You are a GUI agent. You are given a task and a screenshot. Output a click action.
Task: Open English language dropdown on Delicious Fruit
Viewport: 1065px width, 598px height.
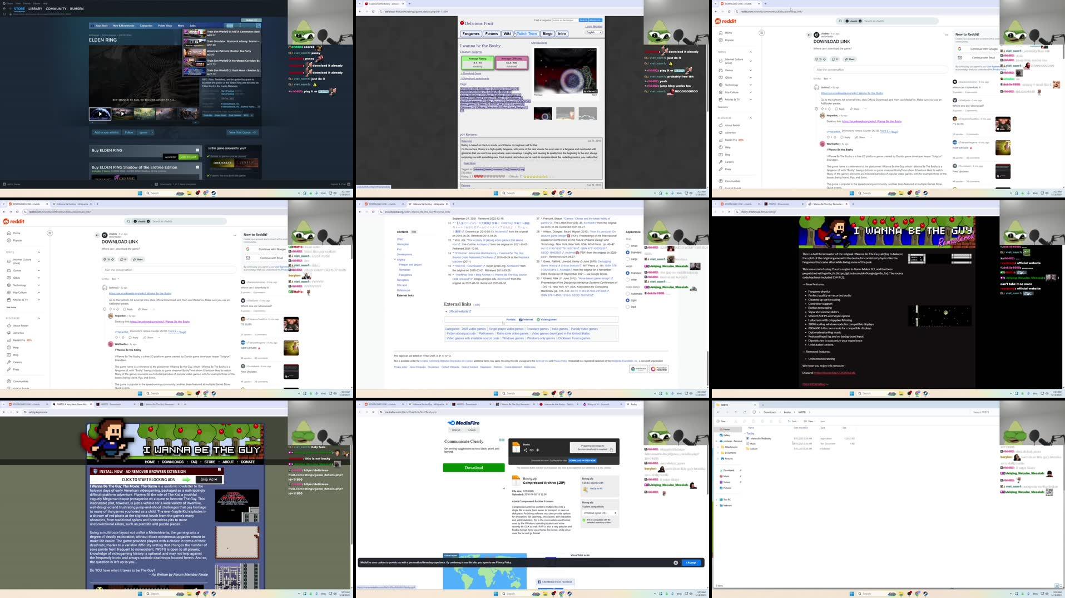click(594, 32)
